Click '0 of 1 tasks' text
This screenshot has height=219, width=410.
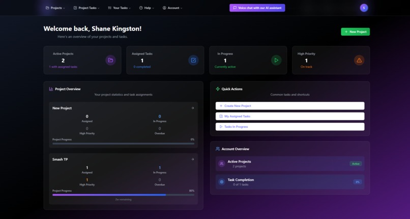click(x=241, y=184)
